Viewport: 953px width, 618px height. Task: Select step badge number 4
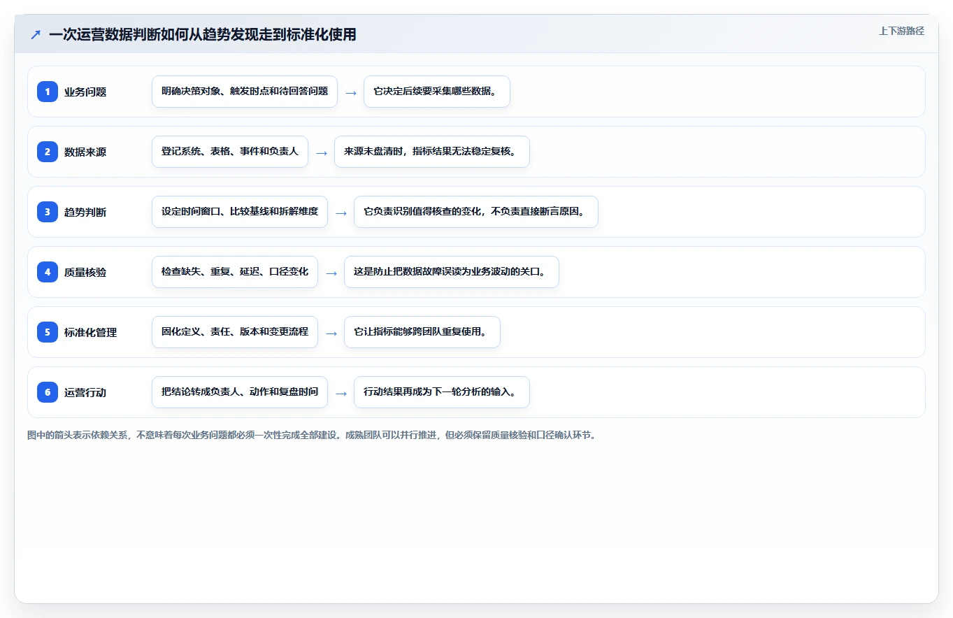(48, 272)
